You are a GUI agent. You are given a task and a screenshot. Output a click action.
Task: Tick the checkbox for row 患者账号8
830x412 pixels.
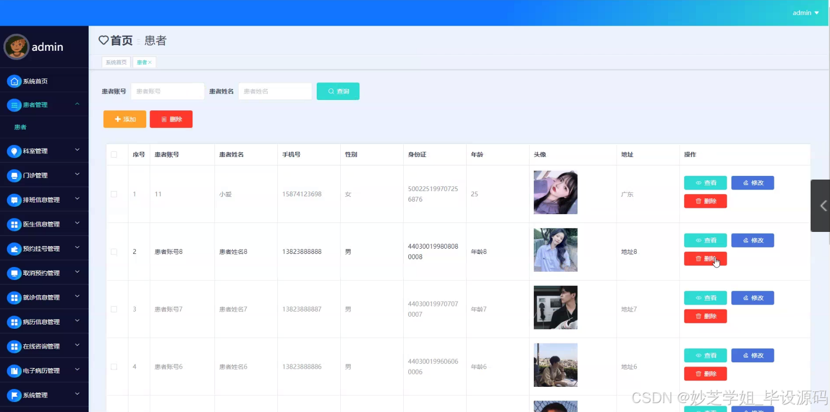point(114,252)
